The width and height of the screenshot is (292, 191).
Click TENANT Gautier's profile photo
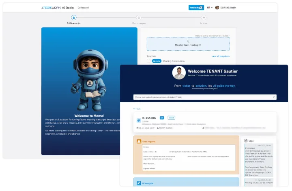(x=179, y=73)
